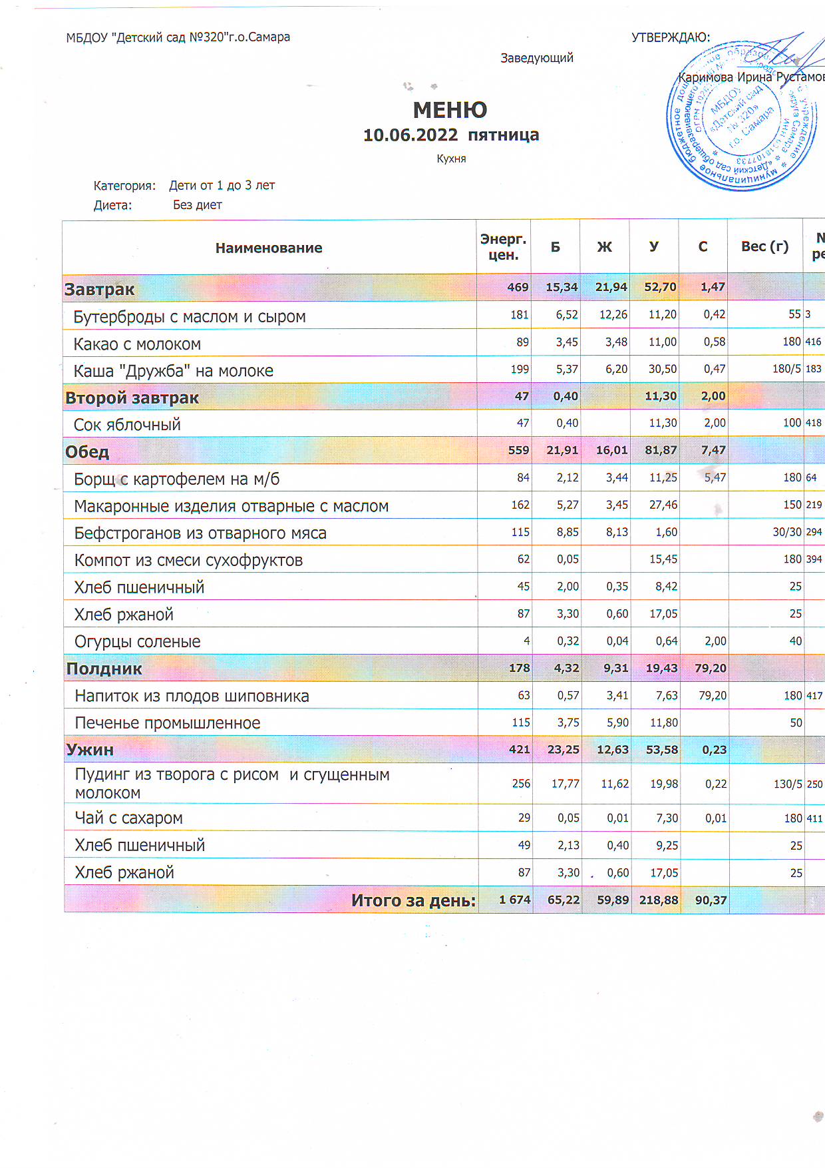825x1168 pixels.
Task: Click the daily total "59,89"
Action: [613, 900]
